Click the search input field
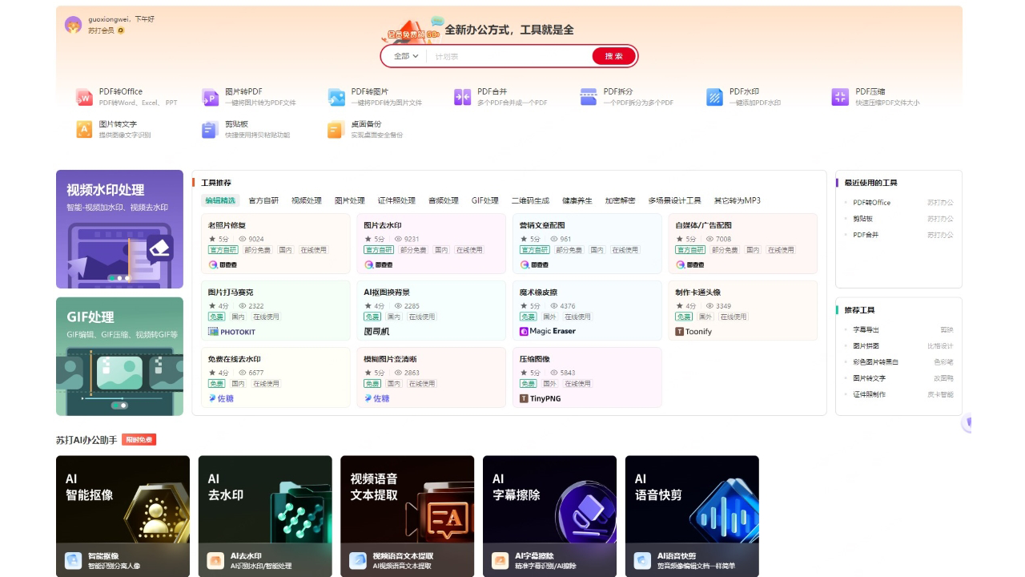 508,56
